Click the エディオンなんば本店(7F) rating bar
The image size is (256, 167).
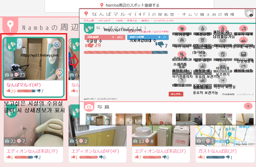pyautogui.click(x=24, y=157)
